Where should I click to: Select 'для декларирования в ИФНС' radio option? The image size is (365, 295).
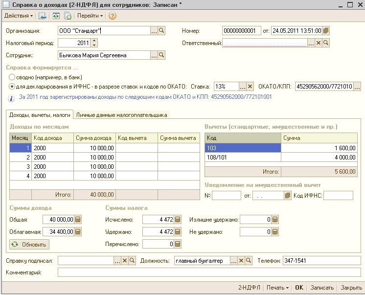(x=12, y=87)
